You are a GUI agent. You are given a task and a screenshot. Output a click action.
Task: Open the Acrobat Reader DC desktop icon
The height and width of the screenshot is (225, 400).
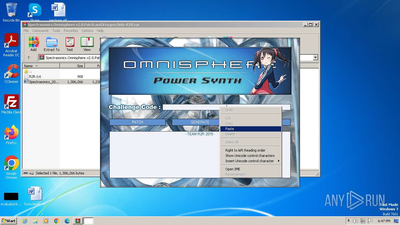(11, 45)
